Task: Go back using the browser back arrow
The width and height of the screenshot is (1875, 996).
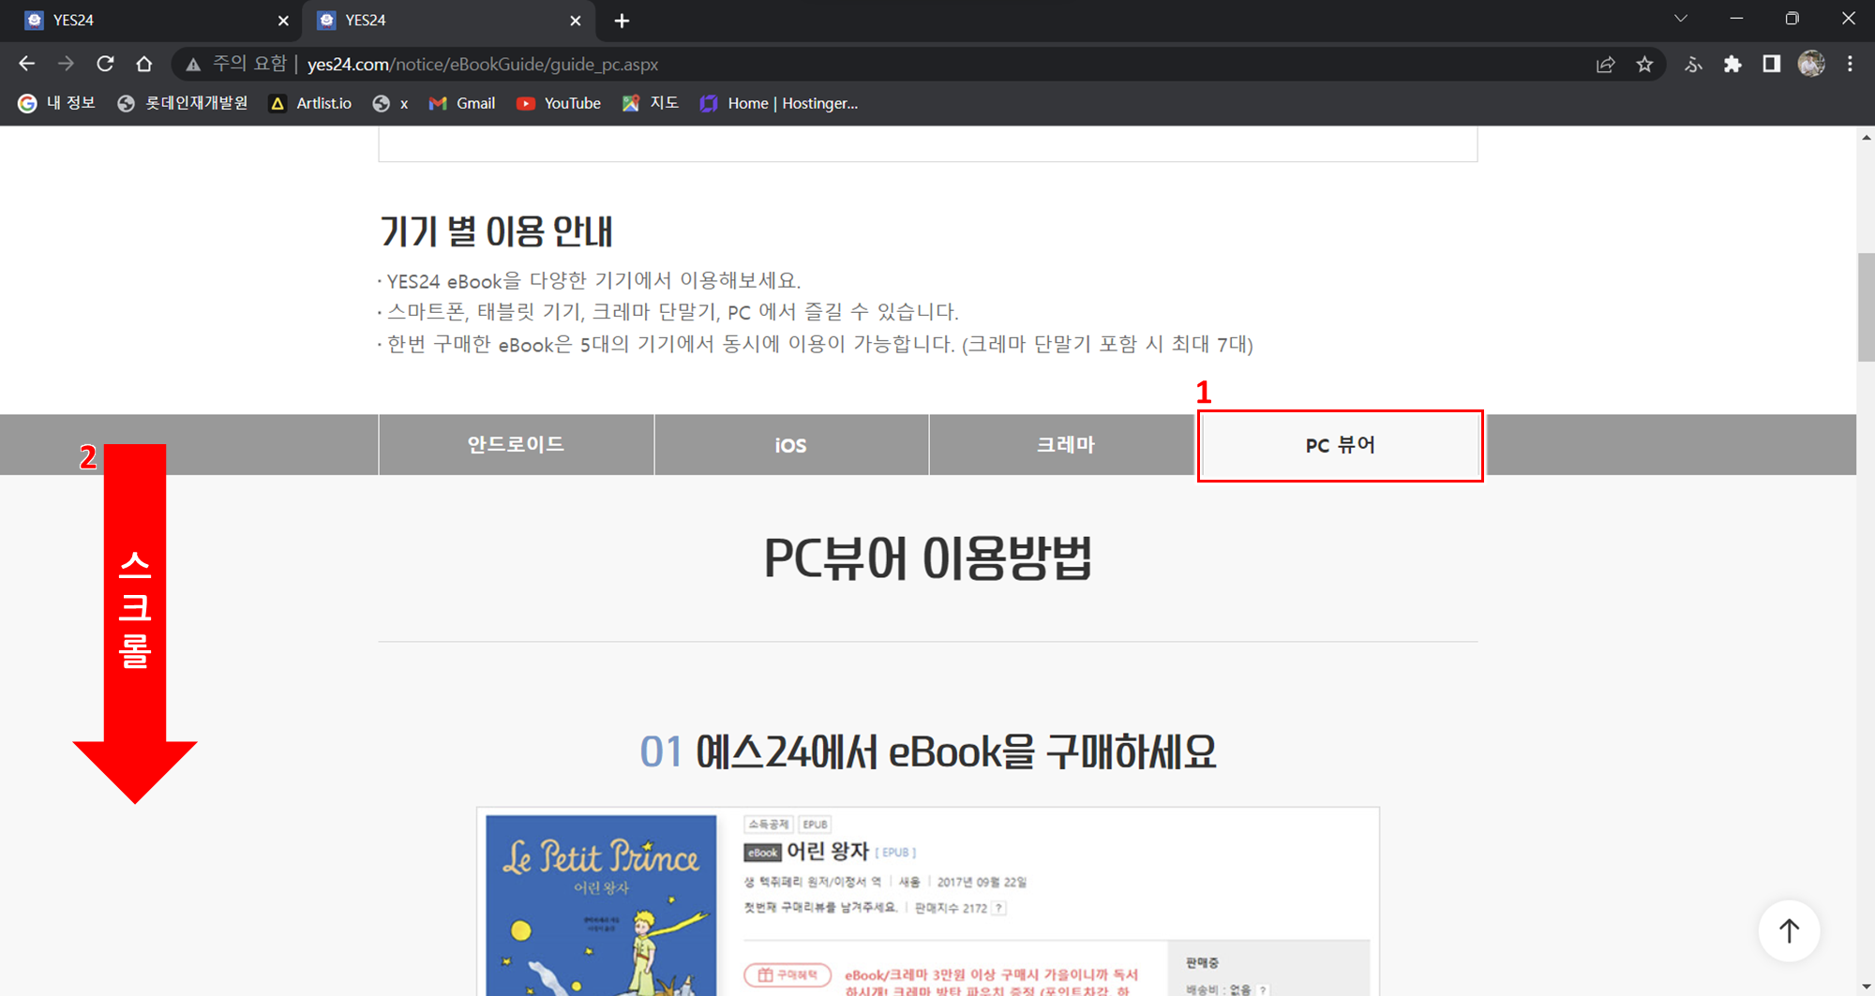Action: coord(27,64)
